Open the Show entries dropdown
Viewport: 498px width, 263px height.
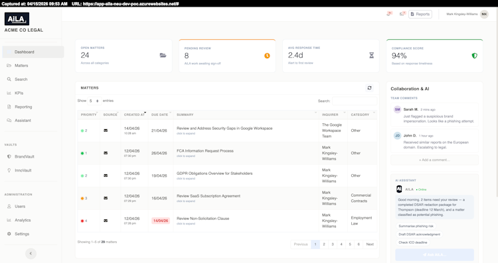tap(94, 101)
